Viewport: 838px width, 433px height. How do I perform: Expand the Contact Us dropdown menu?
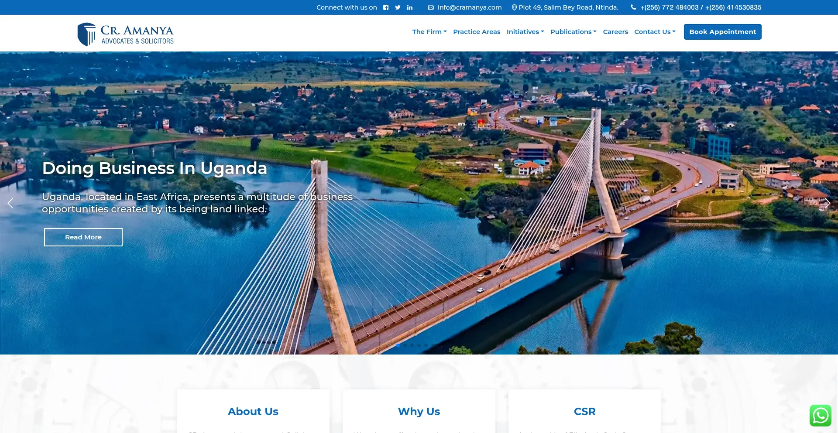coord(655,32)
